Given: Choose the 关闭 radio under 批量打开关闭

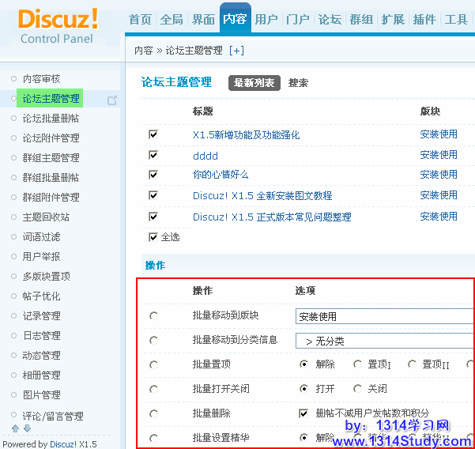Looking at the screenshot, I should click(358, 389).
